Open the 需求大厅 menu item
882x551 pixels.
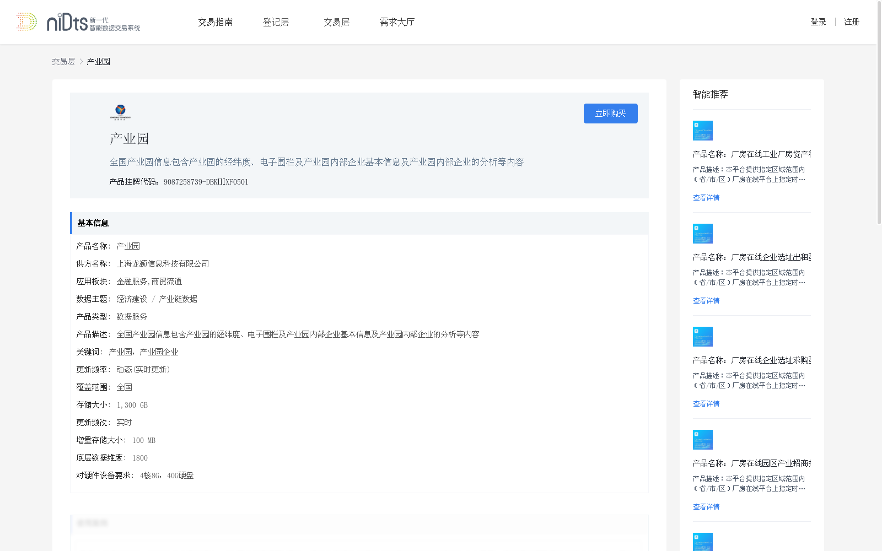[397, 22]
